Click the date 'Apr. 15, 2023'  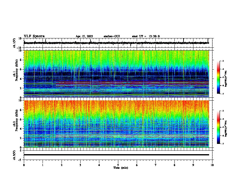click(x=84, y=36)
